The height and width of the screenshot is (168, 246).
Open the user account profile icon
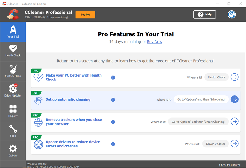(232, 15)
